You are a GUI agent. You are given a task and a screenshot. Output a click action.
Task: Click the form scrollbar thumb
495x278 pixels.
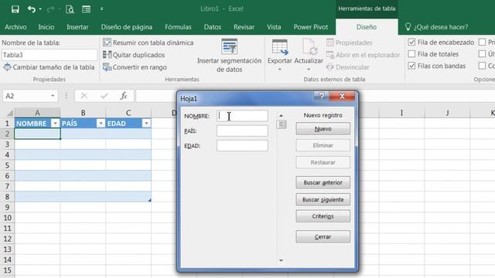pyautogui.click(x=281, y=124)
